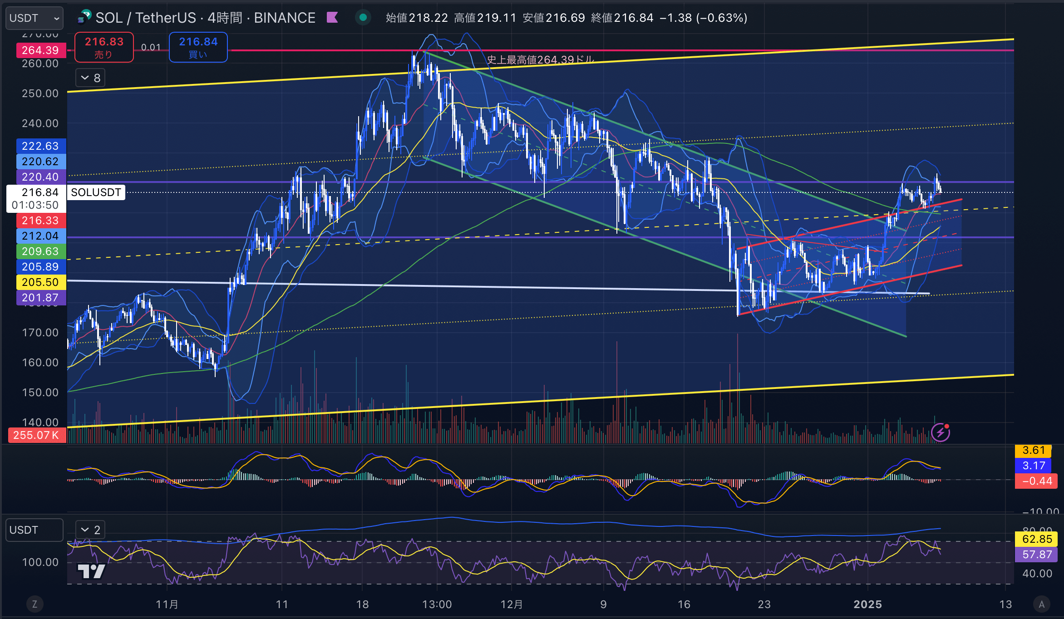Click the 220.62 light-blue price label

point(41,162)
